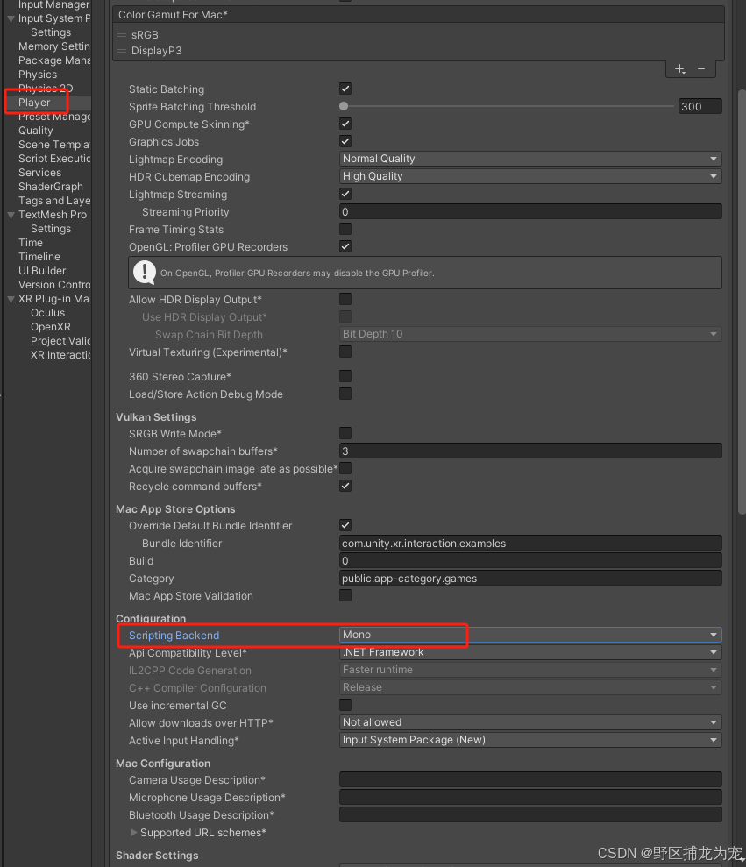Screen dimensions: 746x867
Task: Add a color gamut with plus button
Action: coord(680,68)
